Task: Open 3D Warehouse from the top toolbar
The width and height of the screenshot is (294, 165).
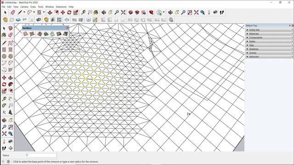Action: point(130,12)
